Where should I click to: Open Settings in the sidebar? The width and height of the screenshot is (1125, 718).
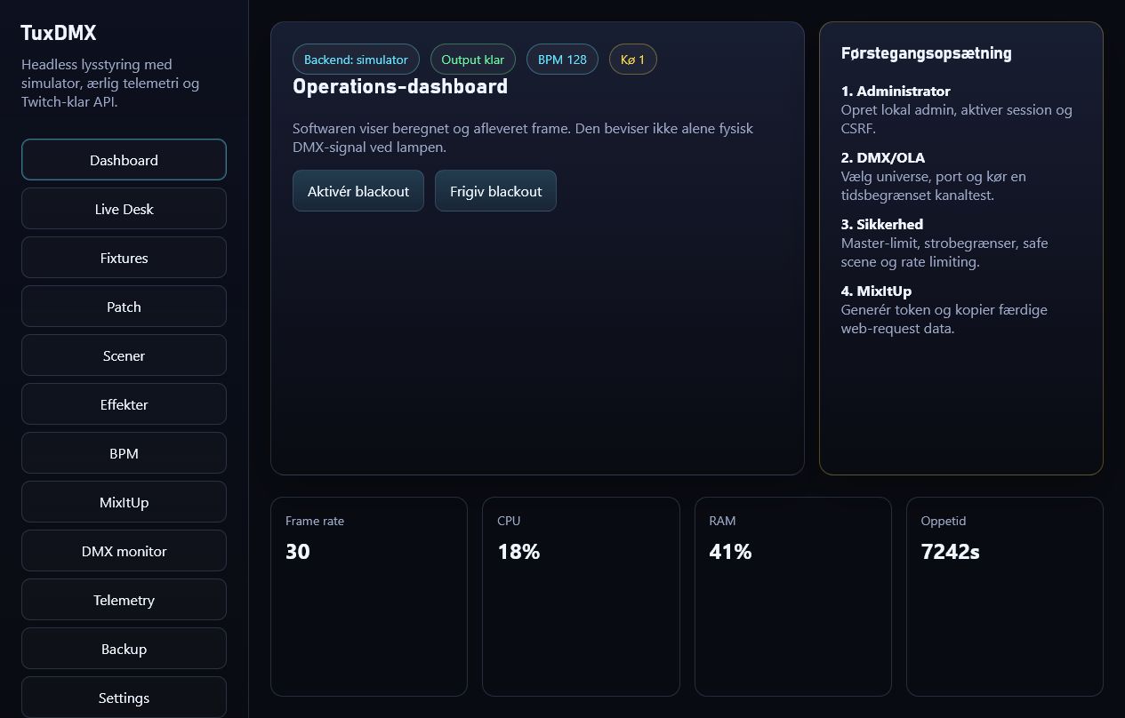point(124,698)
